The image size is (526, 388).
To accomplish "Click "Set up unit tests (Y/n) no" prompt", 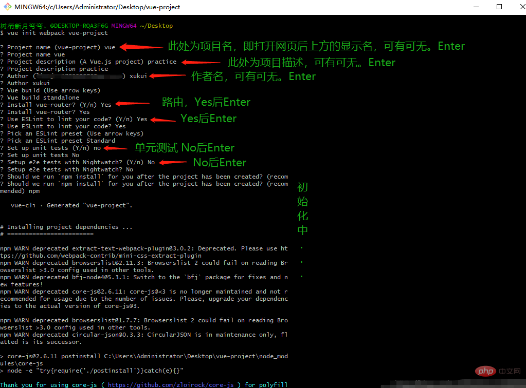I will [x=50, y=148].
